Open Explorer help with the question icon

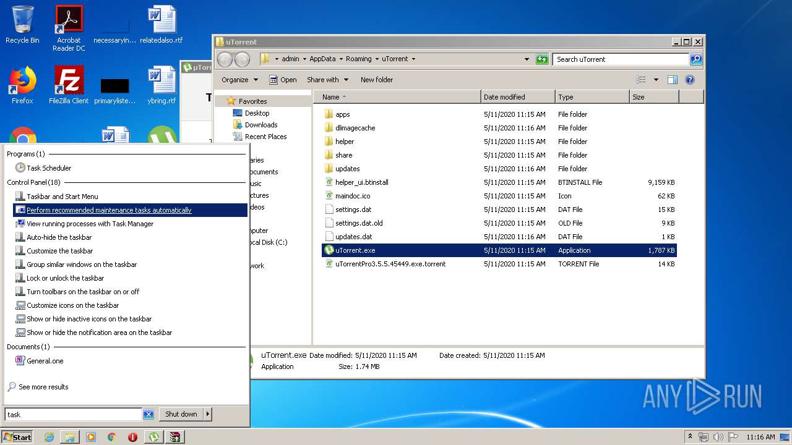pyautogui.click(x=690, y=80)
